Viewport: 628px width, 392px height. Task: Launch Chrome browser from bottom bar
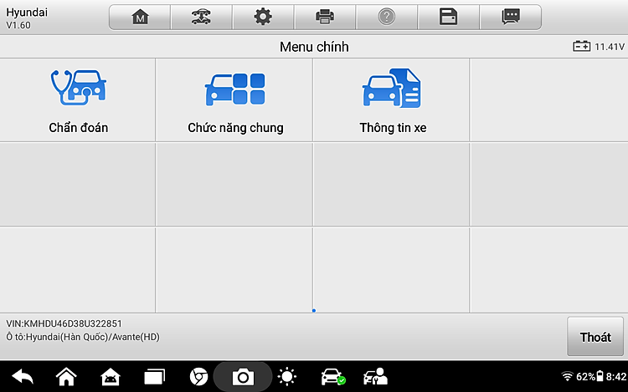[198, 377]
